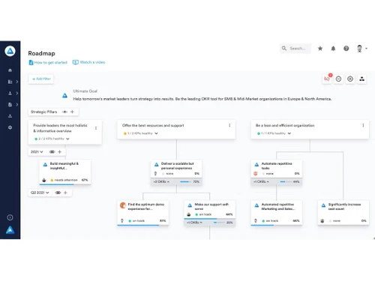Click the favorites star icon

tap(320, 49)
